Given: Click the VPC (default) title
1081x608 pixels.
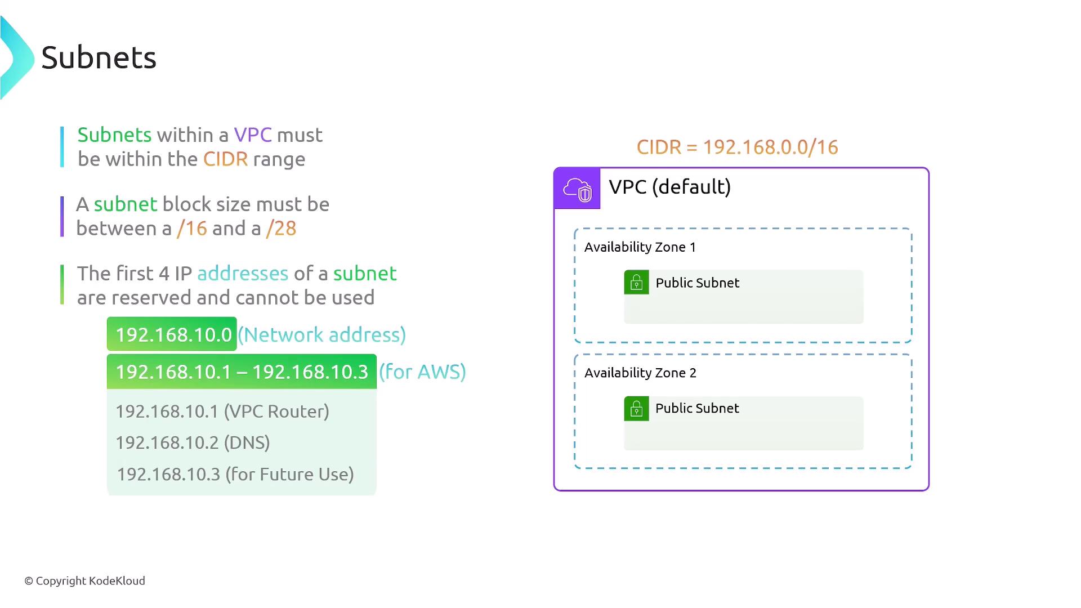Looking at the screenshot, I should (669, 187).
